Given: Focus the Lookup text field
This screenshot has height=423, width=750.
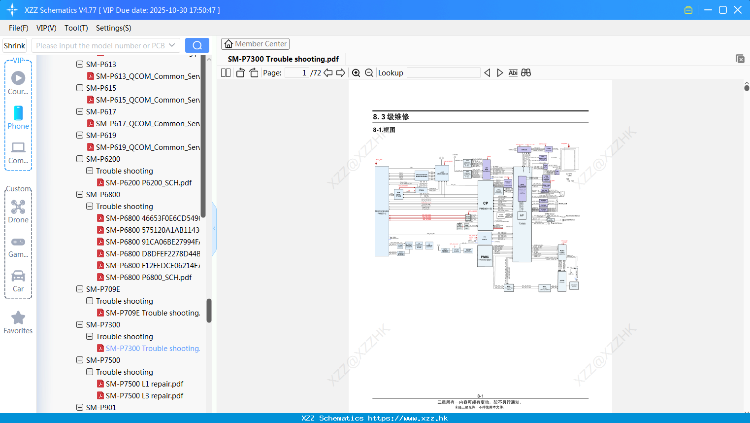Looking at the screenshot, I should (x=443, y=72).
